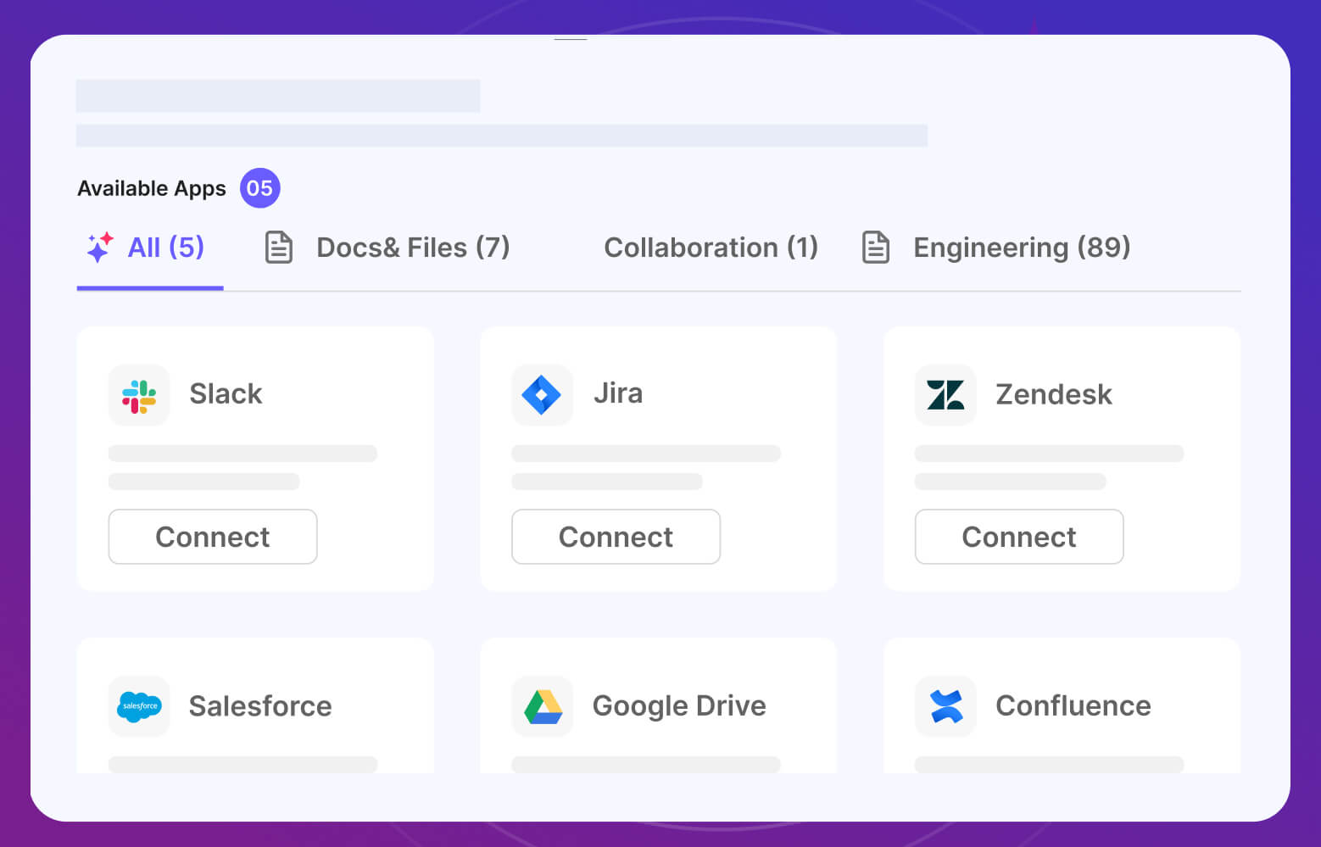Viewport: 1321px width, 847px height.
Task: Click the Slack logo icon
Action: click(x=139, y=395)
